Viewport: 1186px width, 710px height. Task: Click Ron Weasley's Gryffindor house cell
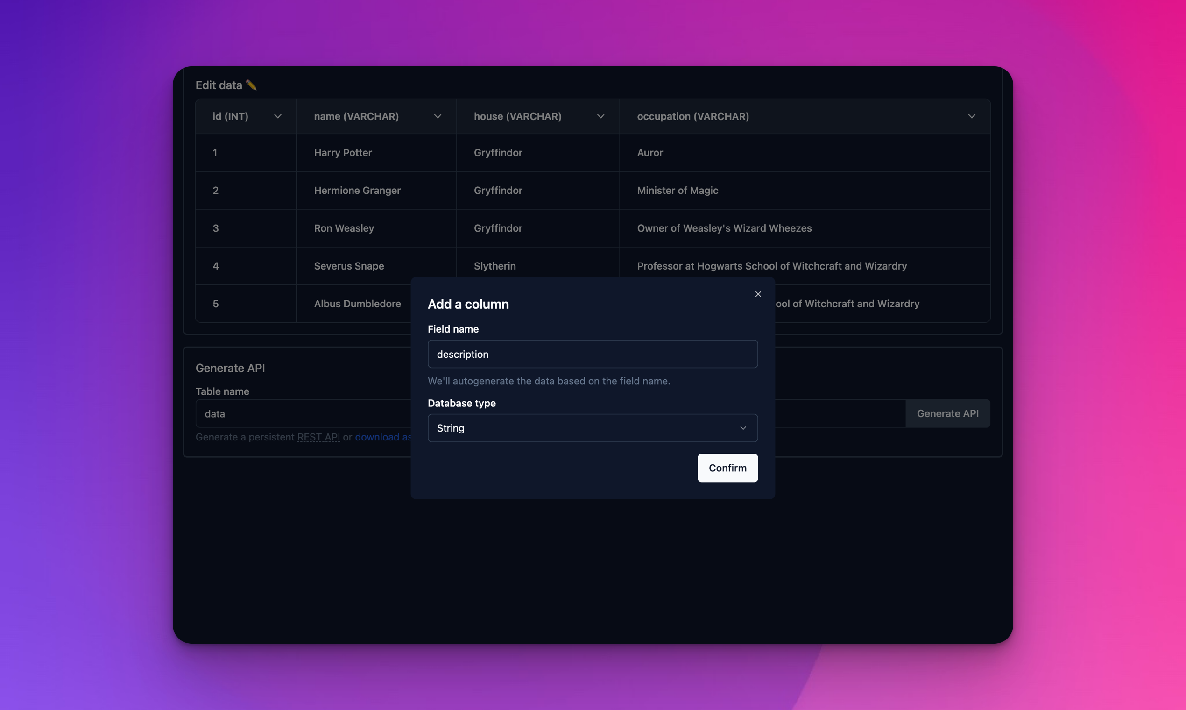(x=538, y=228)
